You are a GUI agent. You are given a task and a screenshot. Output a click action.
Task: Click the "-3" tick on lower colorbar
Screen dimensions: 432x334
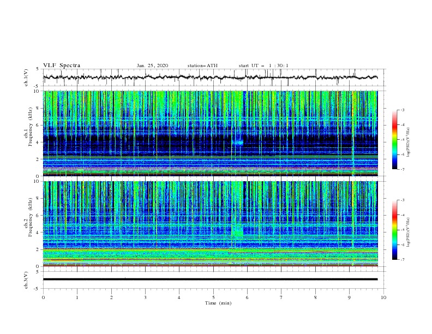403,200
